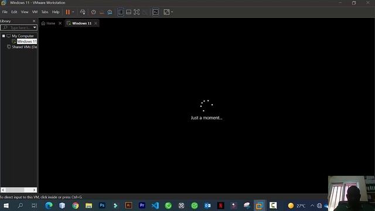
Task: Open Windows taskbar search
Action: click(21, 206)
